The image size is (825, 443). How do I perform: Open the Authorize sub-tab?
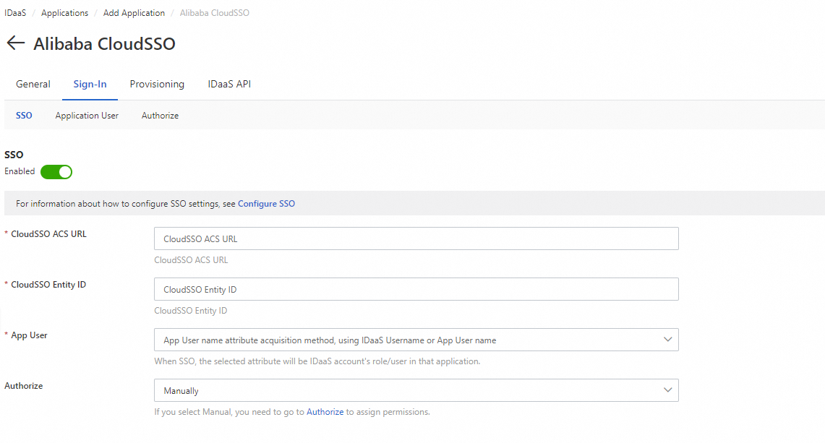pos(160,115)
